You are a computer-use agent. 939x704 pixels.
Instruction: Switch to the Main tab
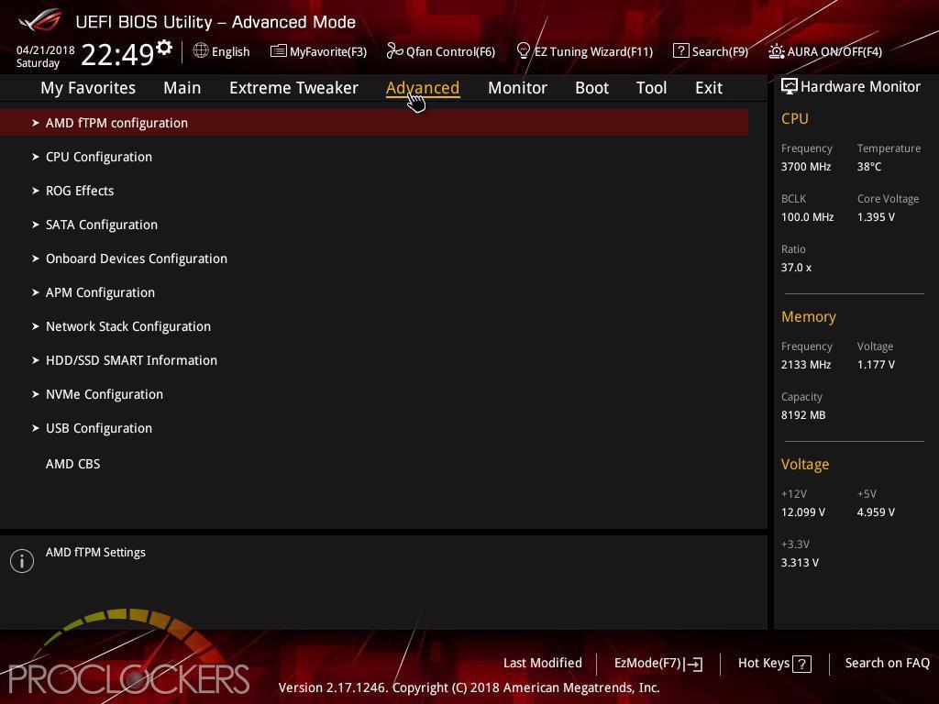tap(182, 88)
